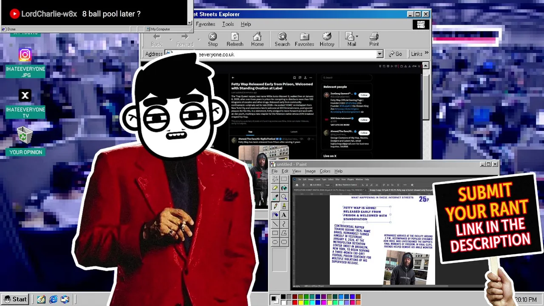Open the Image menu in Paint
Viewport: 544px width, 306px height.
coord(310,171)
